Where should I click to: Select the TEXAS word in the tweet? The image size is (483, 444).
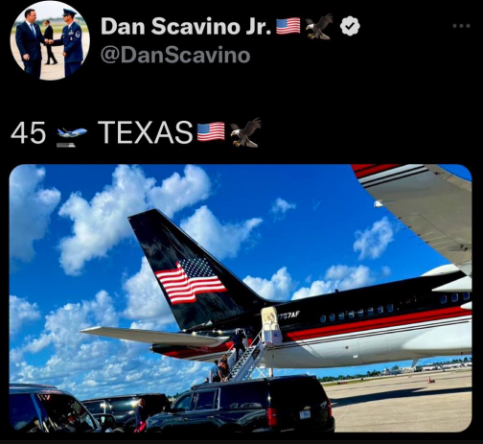coord(146,132)
